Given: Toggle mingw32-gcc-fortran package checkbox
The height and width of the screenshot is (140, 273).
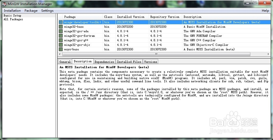Looking at the screenshot, I should point(61,36).
